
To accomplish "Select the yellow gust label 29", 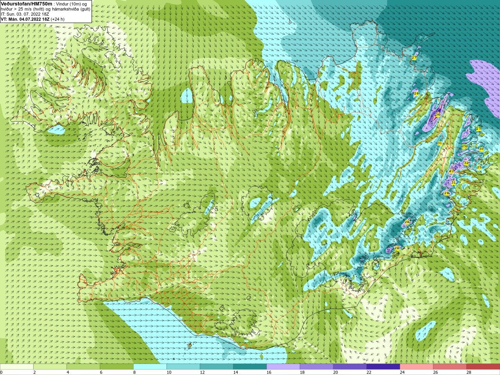I will click(446, 193).
